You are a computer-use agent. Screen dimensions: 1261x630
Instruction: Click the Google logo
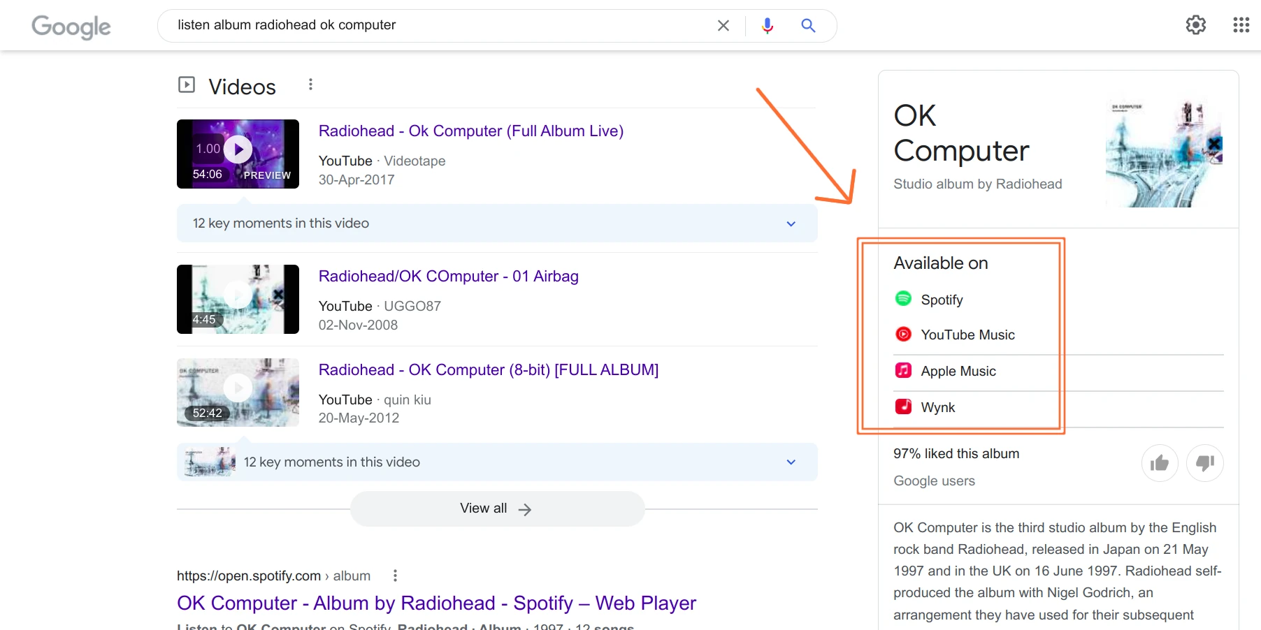(71, 27)
